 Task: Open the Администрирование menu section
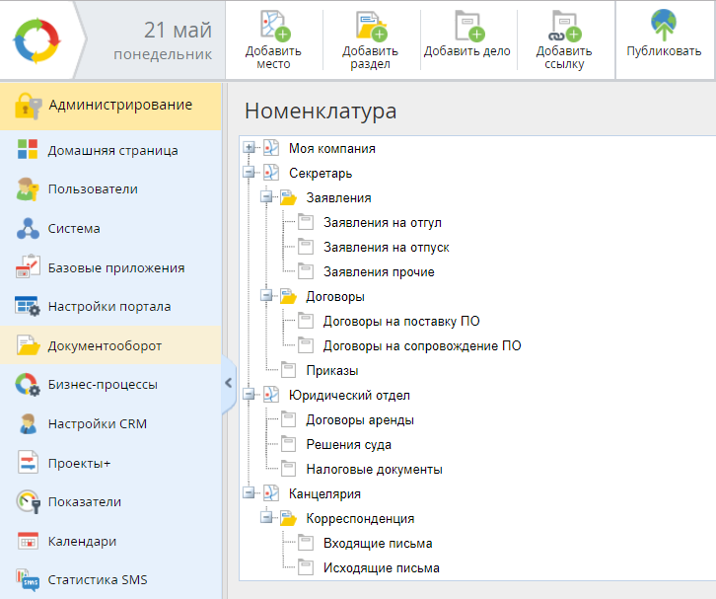click(x=110, y=106)
